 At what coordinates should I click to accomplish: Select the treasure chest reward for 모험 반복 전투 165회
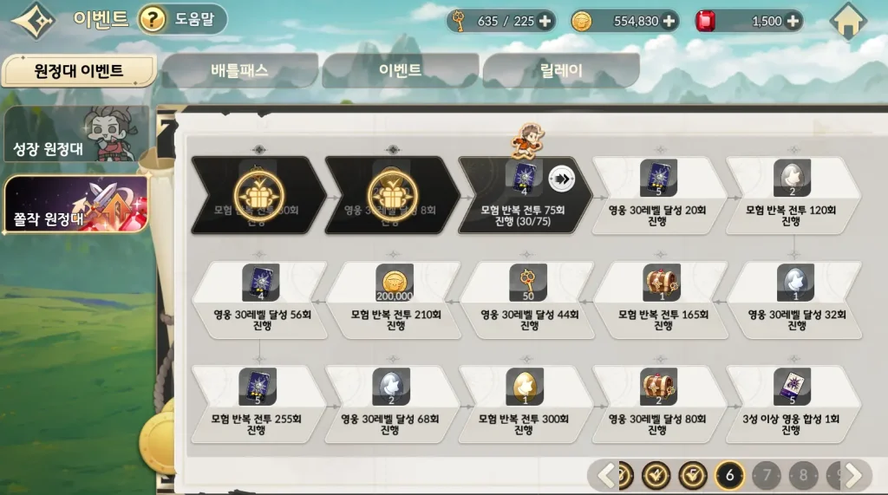click(x=661, y=283)
